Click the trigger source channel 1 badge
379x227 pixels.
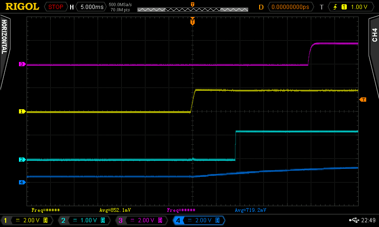point(344,7)
